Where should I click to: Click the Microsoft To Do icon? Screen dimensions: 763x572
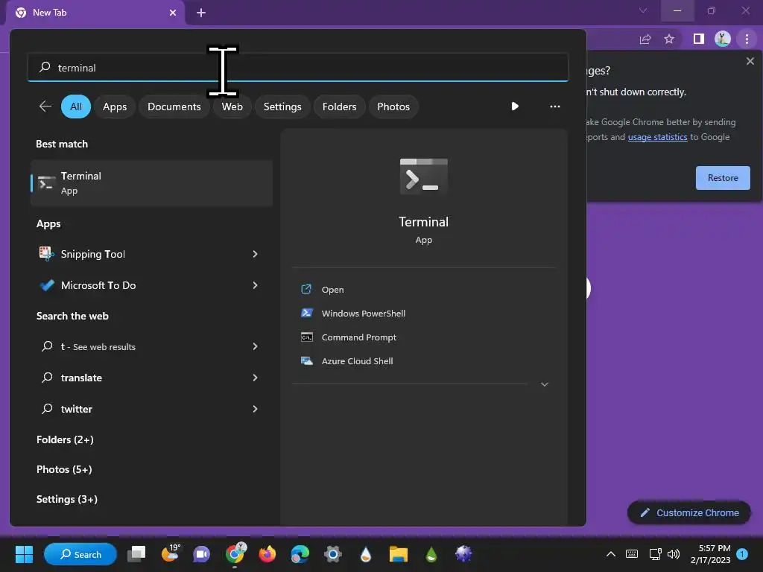(x=47, y=285)
